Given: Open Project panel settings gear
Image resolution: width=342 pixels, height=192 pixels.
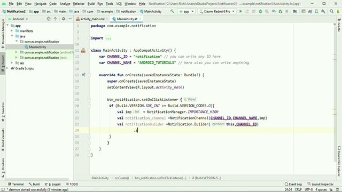Looking at the screenshot, I should click(64, 19).
